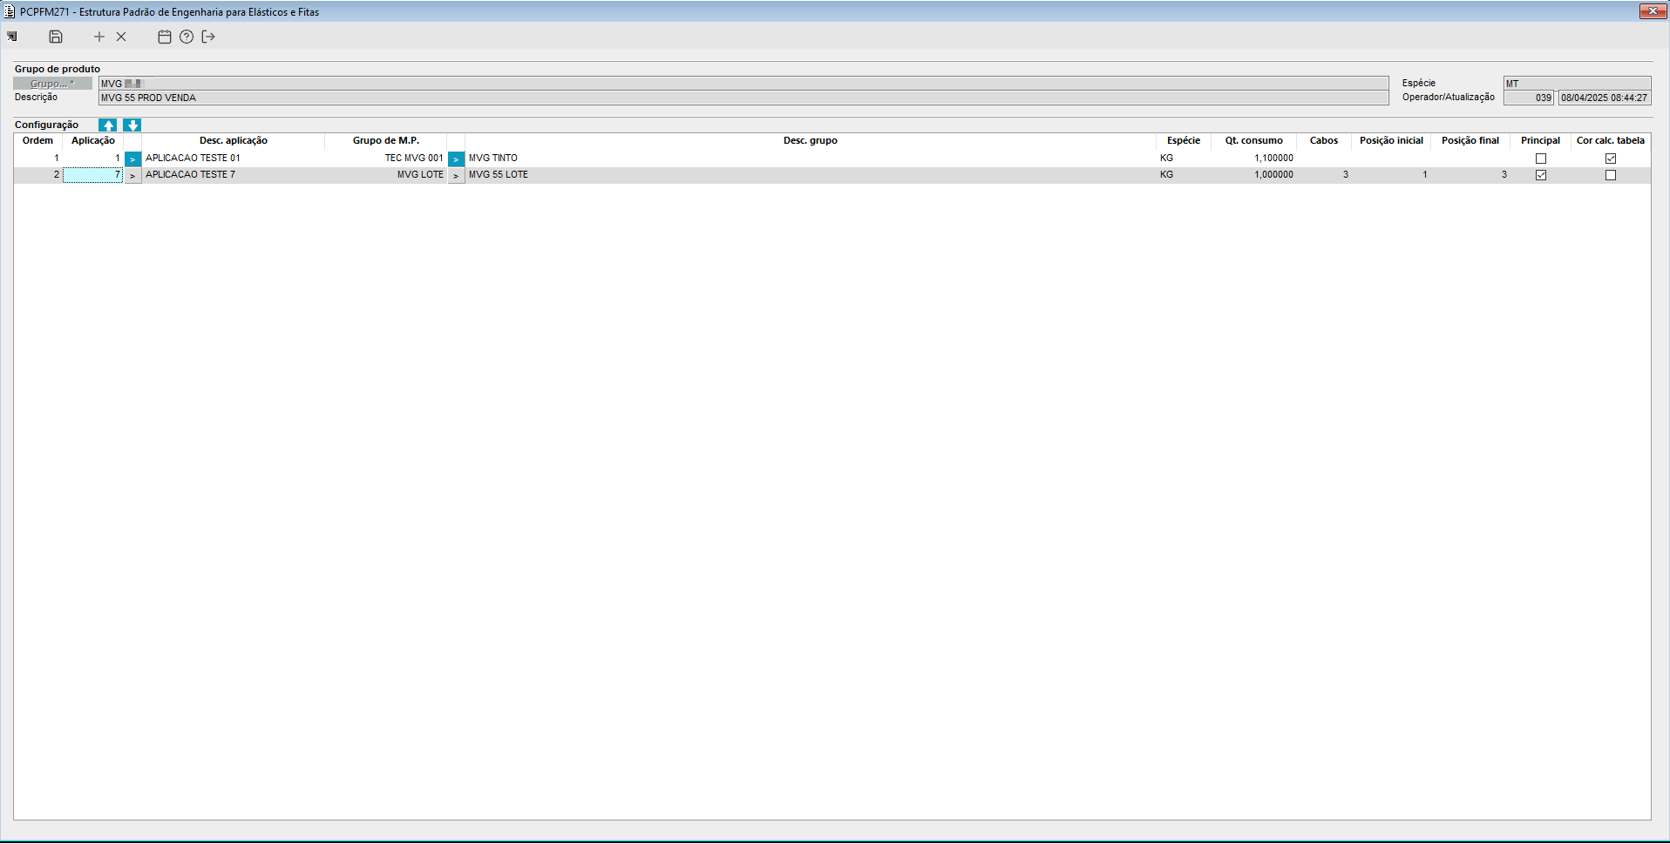Click the Desc. grupo column header
This screenshot has width=1670, height=844.
point(811,141)
